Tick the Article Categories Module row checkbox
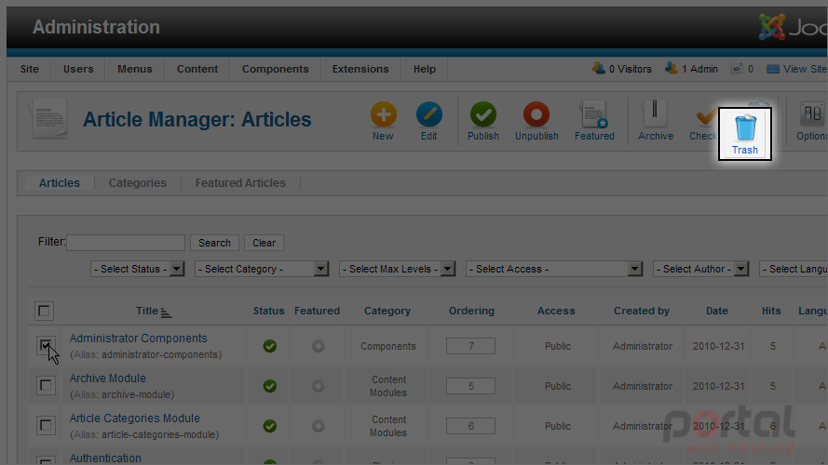This screenshot has height=465, width=828. tap(46, 425)
